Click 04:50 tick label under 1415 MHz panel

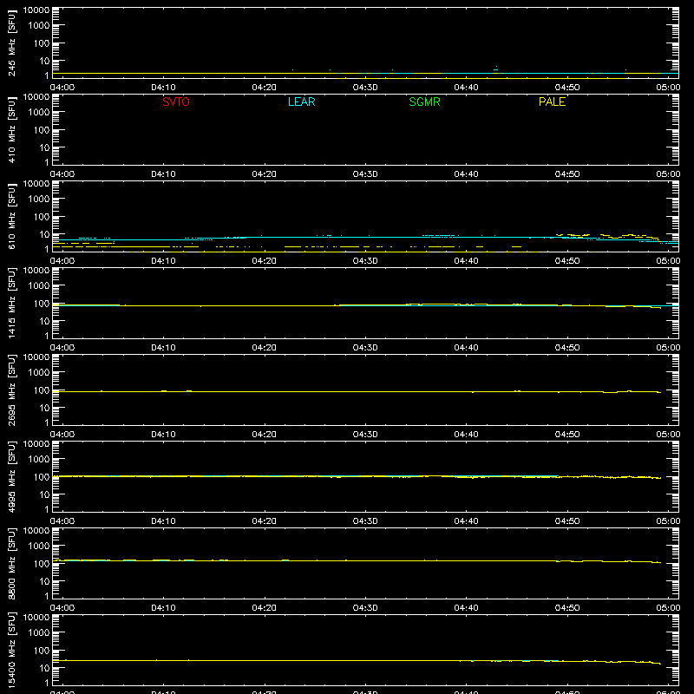[567, 348]
